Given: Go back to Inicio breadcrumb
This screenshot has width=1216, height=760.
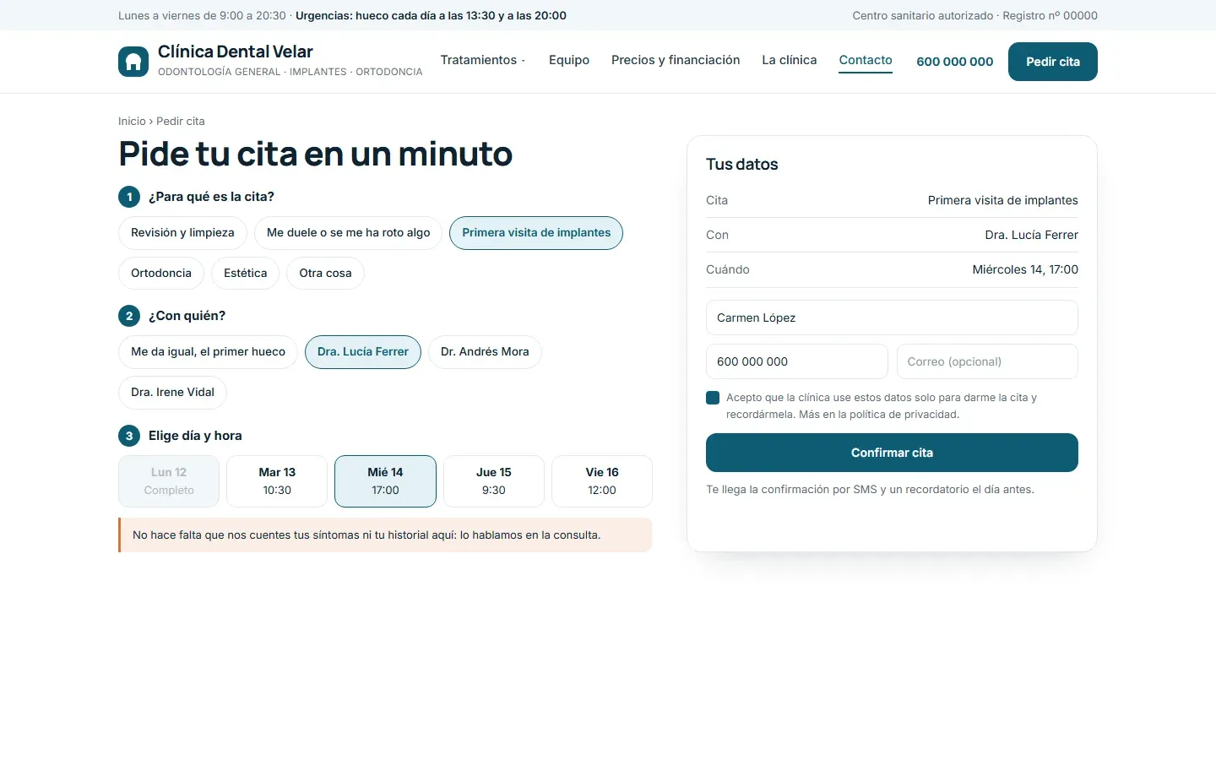Looking at the screenshot, I should [132, 121].
